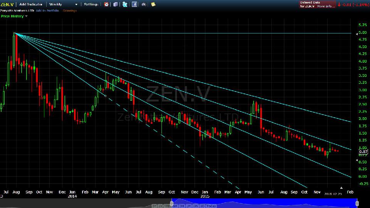Click the white arrow beside 5.00 price

point(356,34)
